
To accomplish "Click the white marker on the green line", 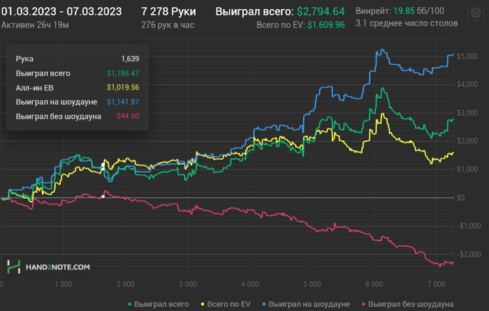I will click(x=103, y=165).
